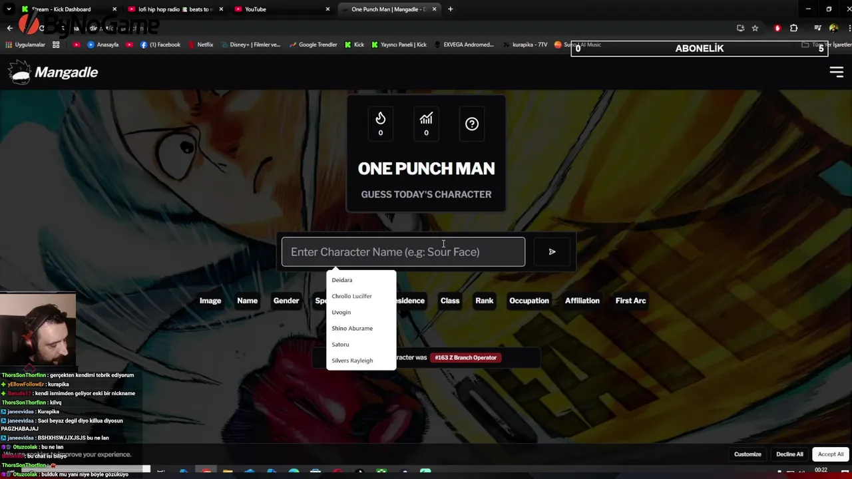This screenshot has width=852, height=479.
Task: Choose Satoru from the suggestion list
Action: point(361,344)
